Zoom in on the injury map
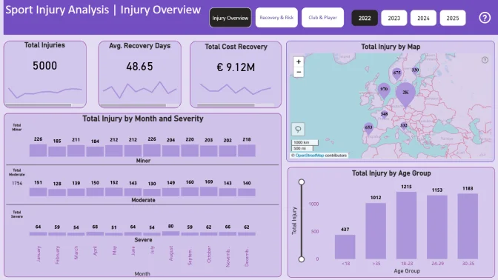Screen dimensions: 498x280 point(298,61)
